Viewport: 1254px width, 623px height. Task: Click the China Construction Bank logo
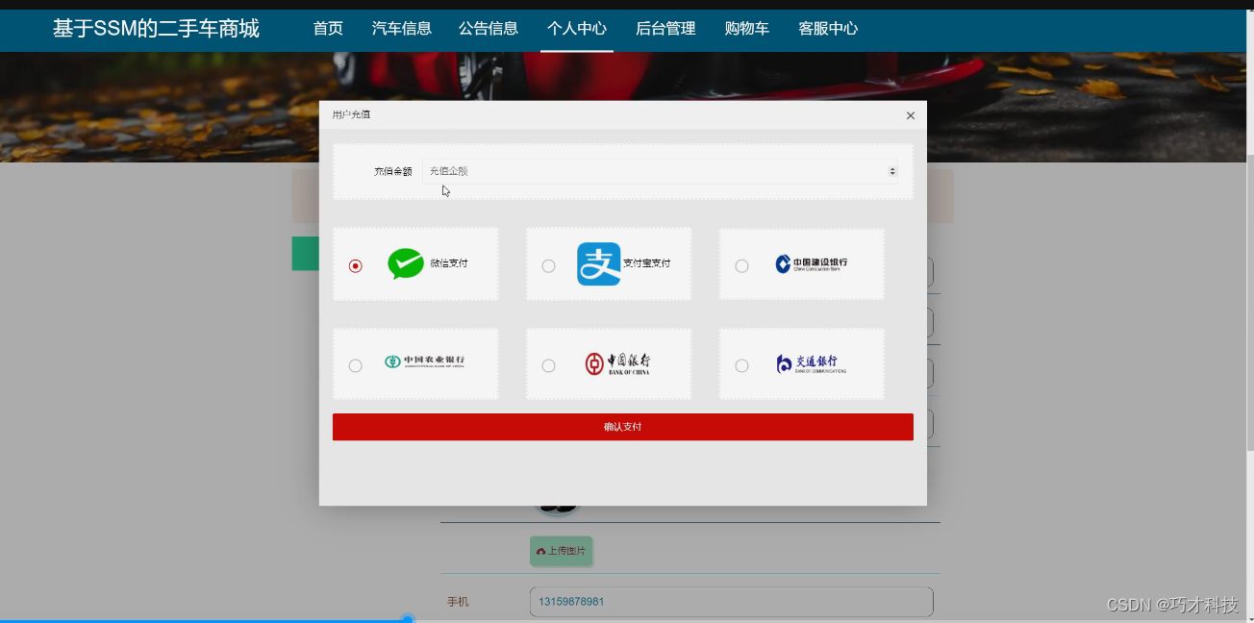(x=812, y=263)
